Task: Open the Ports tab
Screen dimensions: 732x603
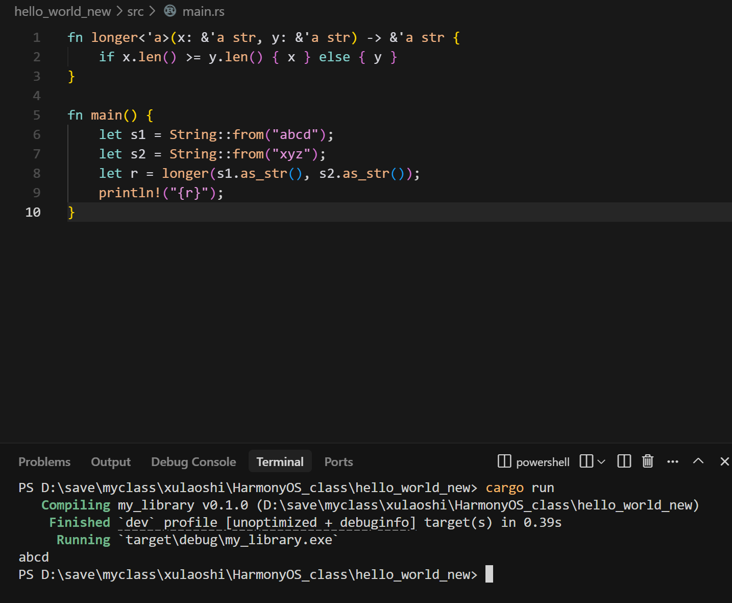Action: tap(338, 462)
